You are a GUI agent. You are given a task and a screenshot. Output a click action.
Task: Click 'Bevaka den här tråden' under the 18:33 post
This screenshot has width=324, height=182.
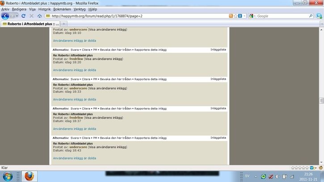pos(116,108)
